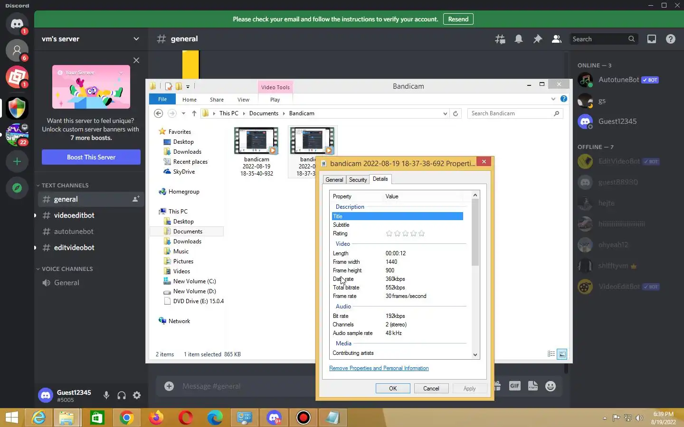The image size is (684, 427).
Task: Expand Explorer address bar history dropdown
Action: [x=445, y=113]
